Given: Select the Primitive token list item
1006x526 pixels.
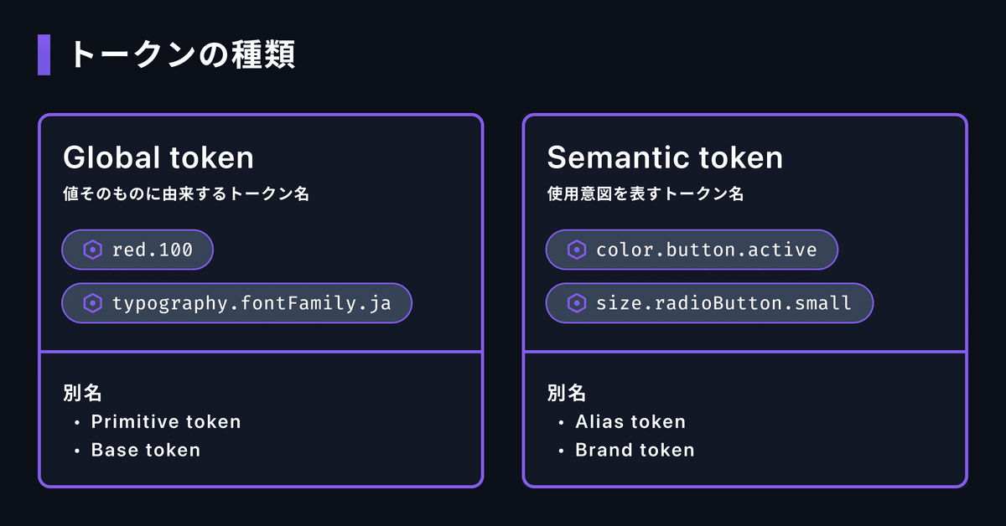Looking at the screenshot, I should pyautogui.click(x=166, y=421).
